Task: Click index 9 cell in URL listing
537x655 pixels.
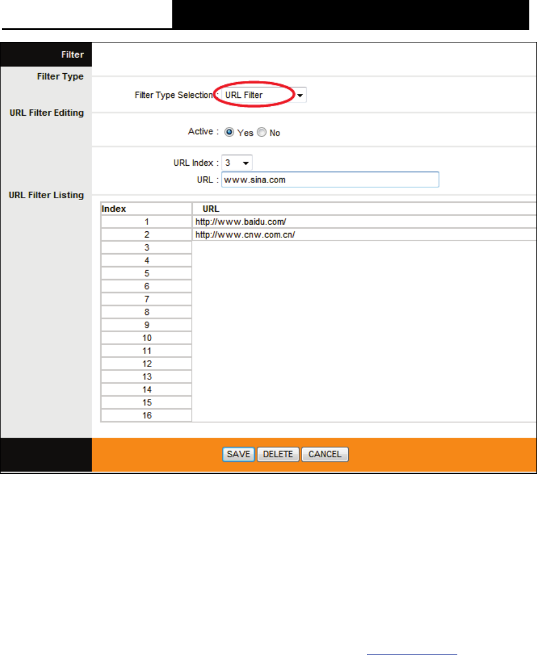Action: 146,325
